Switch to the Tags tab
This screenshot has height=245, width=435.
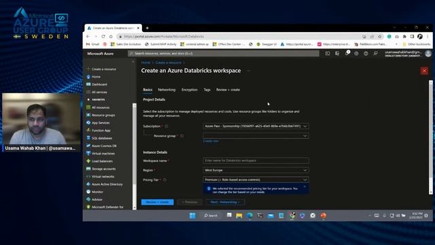coord(207,90)
